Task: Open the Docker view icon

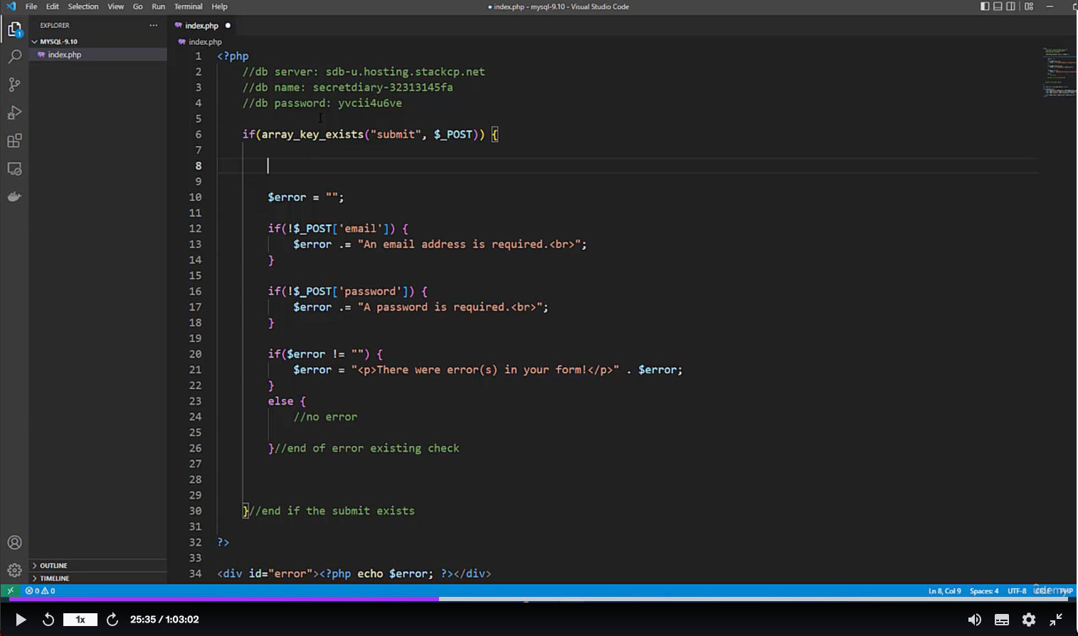Action: (14, 196)
